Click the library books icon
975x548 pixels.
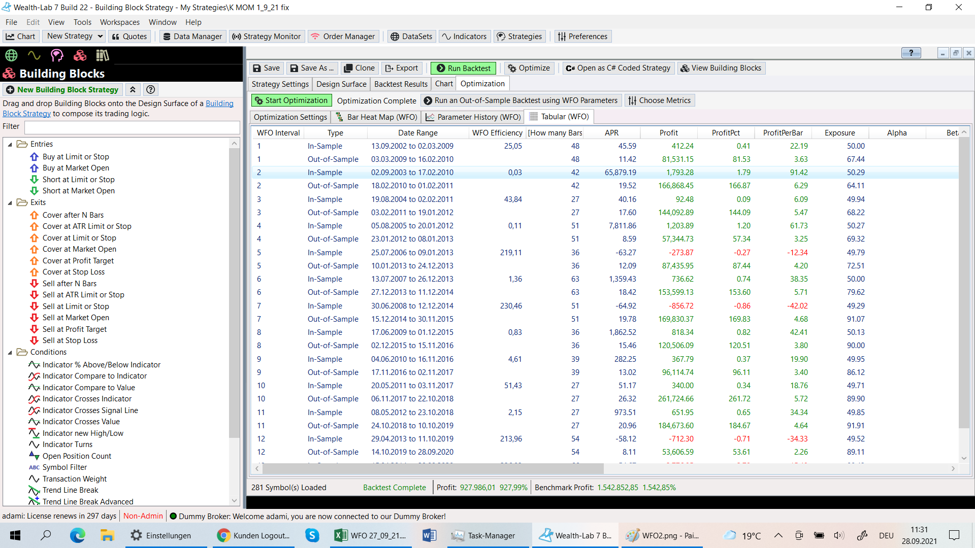[103, 55]
